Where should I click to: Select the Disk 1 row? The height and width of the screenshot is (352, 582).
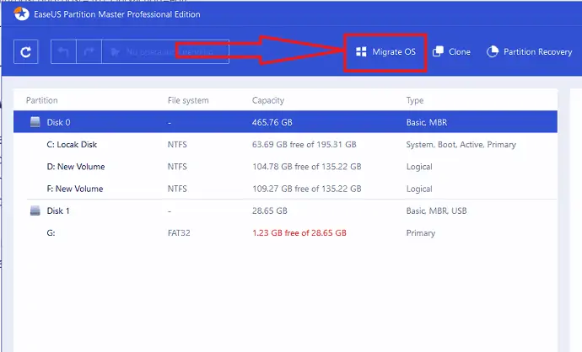click(285, 211)
